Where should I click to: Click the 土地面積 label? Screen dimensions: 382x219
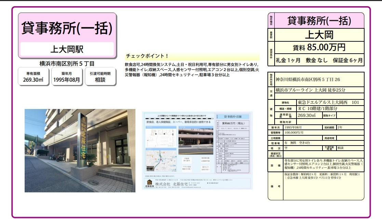275,138
